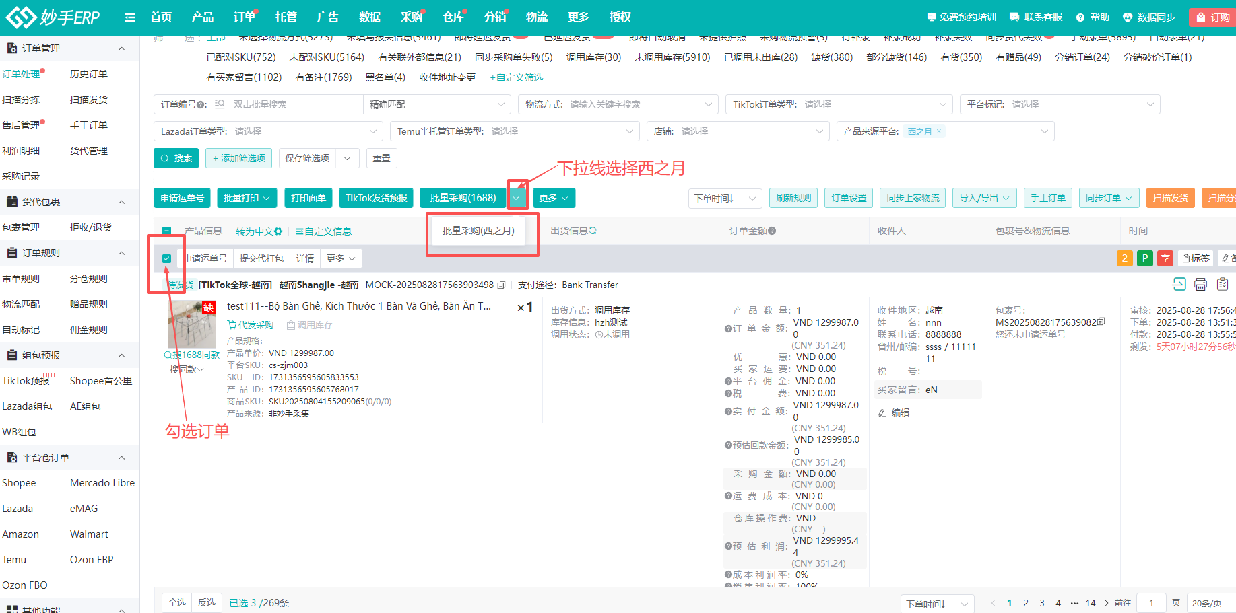Toggle the hamburger sidebar menu icon
The height and width of the screenshot is (613, 1236).
click(x=130, y=17)
